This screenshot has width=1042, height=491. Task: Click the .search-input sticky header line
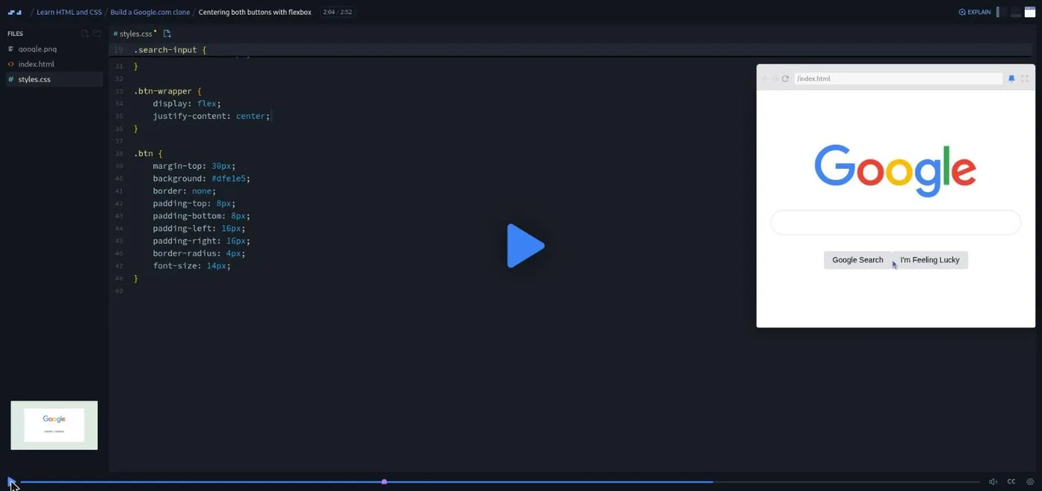(571, 50)
